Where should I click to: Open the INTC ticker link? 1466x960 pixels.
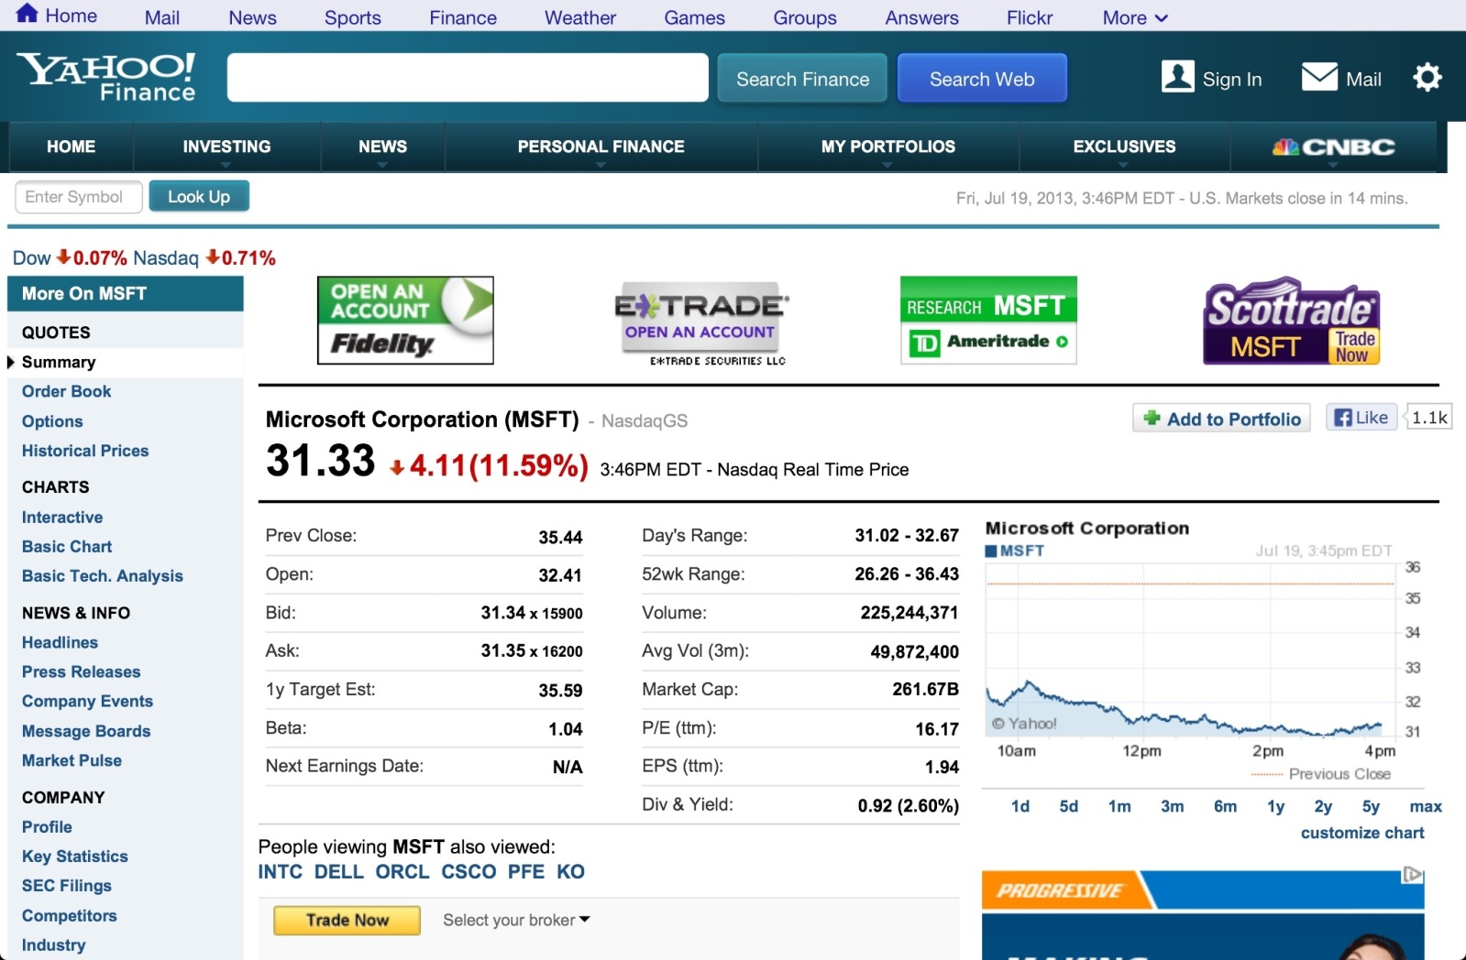(x=281, y=872)
